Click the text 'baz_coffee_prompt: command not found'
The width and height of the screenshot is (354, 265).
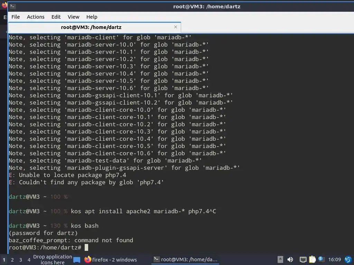point(71,240)
